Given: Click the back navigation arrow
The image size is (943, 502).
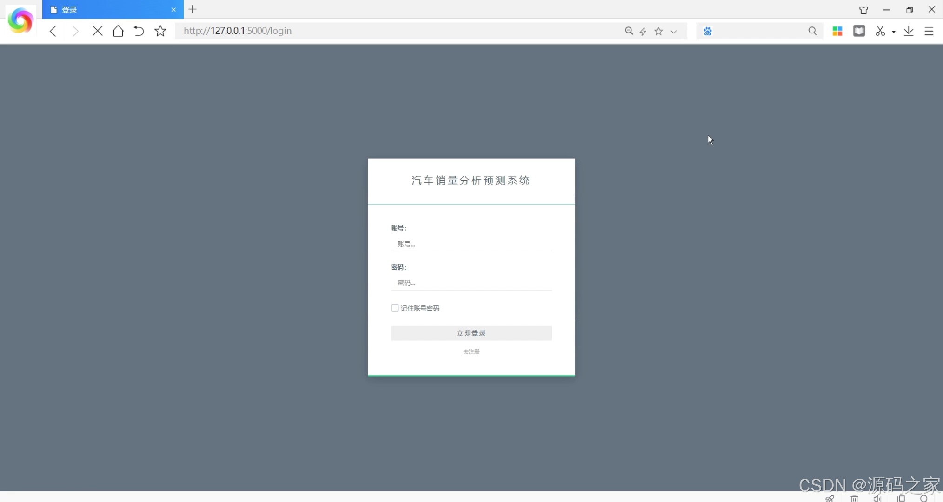Looking at the screenshot, I should (52, 31).
